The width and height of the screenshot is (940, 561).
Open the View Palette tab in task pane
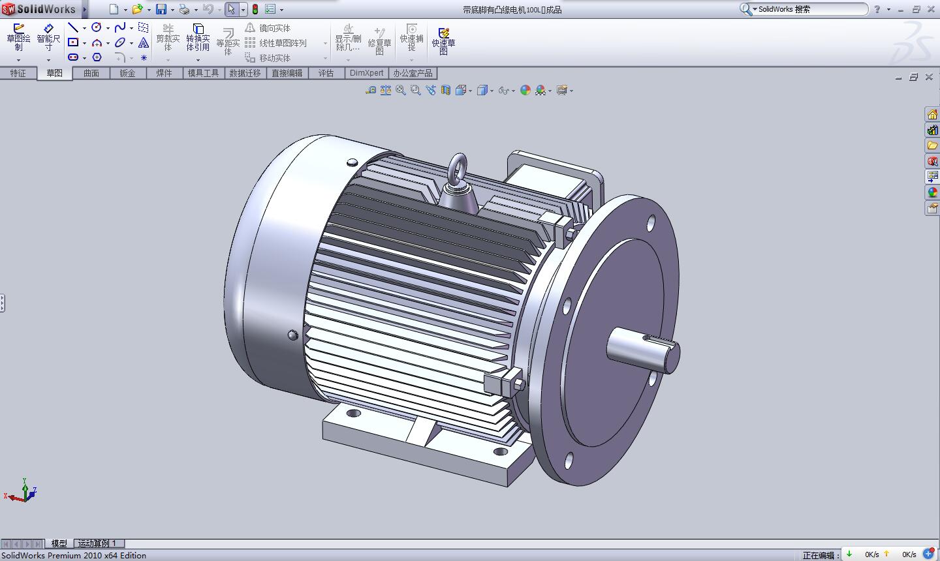pos(932,177)
